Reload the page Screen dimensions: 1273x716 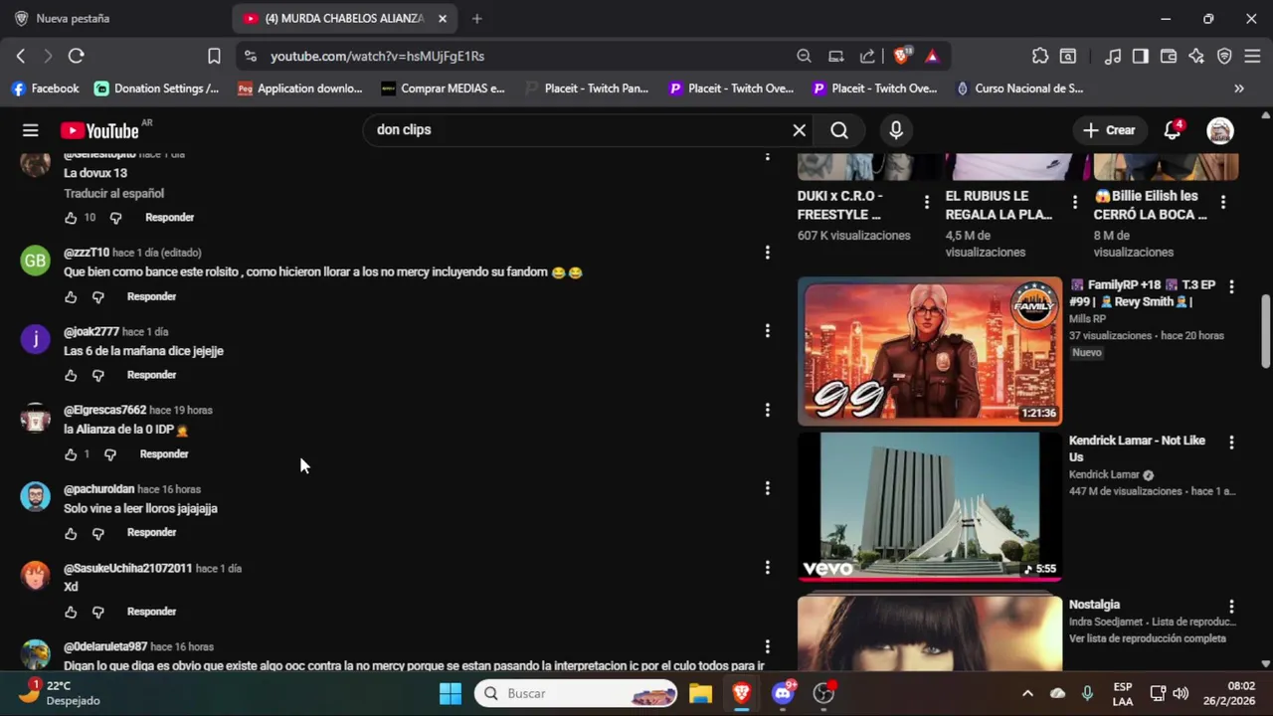[x=76, y=56]
